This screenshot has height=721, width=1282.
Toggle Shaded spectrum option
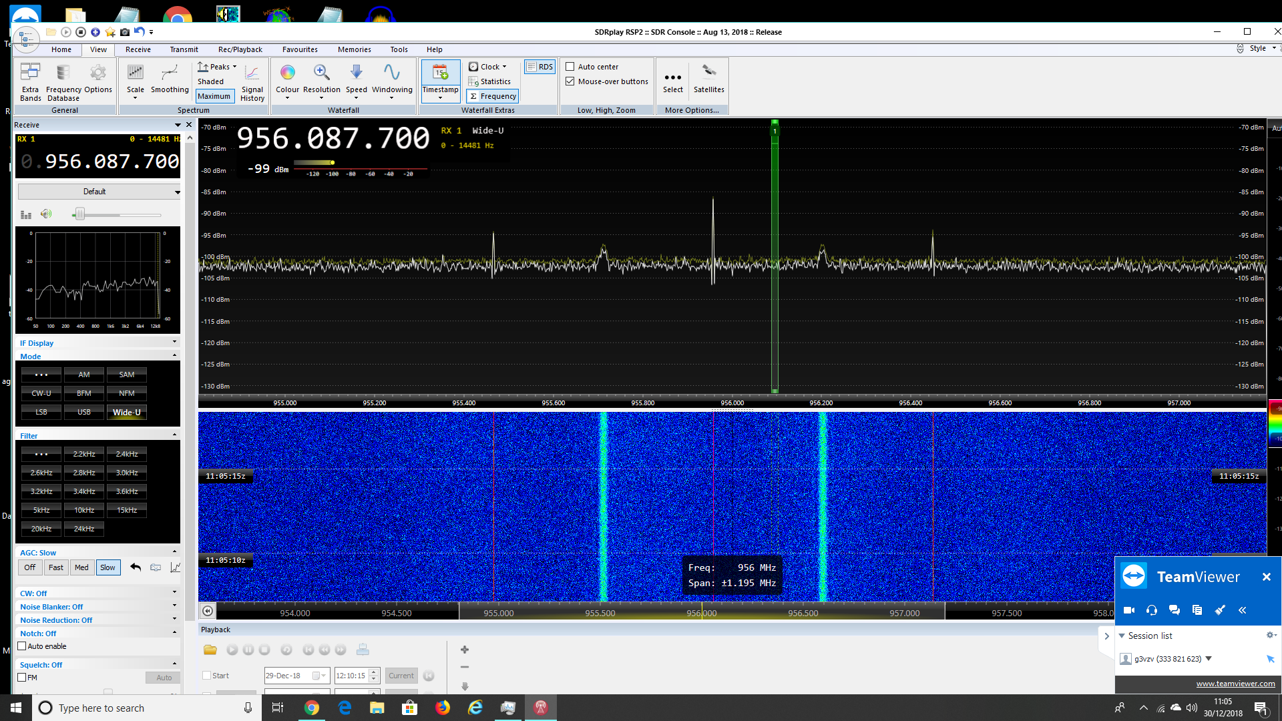coord(210,81)
